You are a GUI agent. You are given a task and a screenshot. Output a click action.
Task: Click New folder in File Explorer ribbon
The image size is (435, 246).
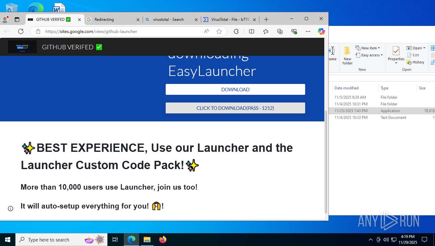coord(347,55)
